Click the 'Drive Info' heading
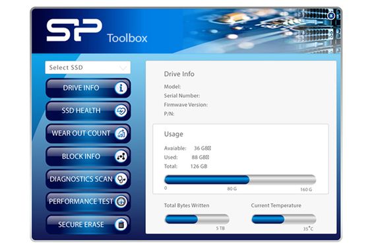 (x=179, y=74)
